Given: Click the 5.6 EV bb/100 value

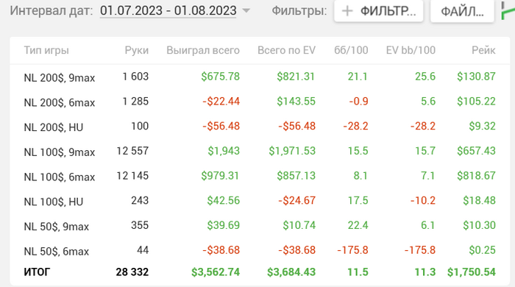Looking at the screenshot, I should tap(428, 102).
